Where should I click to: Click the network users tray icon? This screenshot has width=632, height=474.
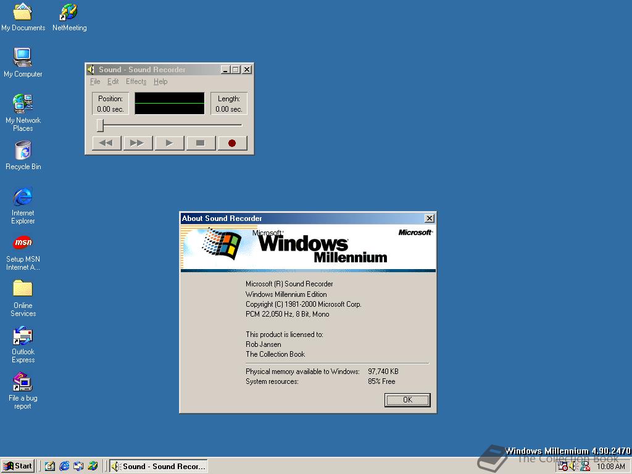coord(585,467)
